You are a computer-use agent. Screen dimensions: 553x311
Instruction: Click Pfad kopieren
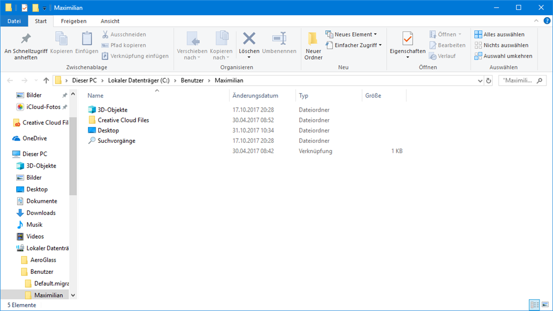(124, 45)
